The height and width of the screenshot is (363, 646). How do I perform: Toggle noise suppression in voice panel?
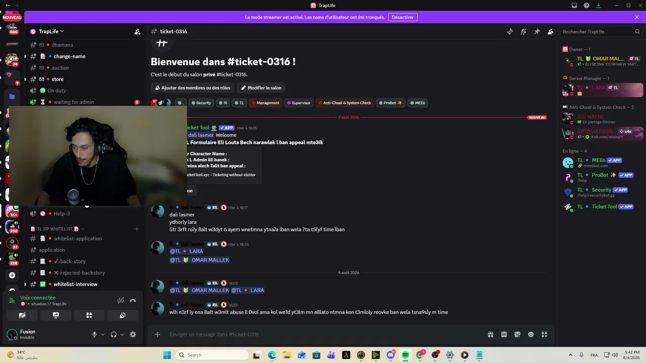pyautogui.click(x=121, y=300)
